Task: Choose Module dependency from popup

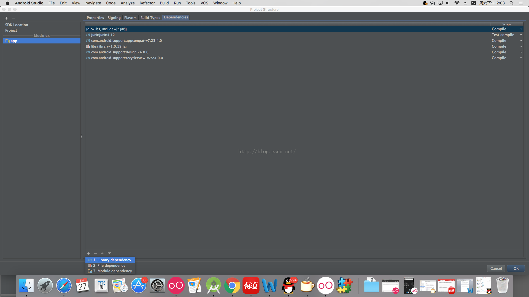Action: (110, 271)
